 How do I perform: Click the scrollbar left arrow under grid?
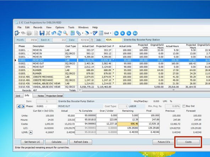(80, 90)
